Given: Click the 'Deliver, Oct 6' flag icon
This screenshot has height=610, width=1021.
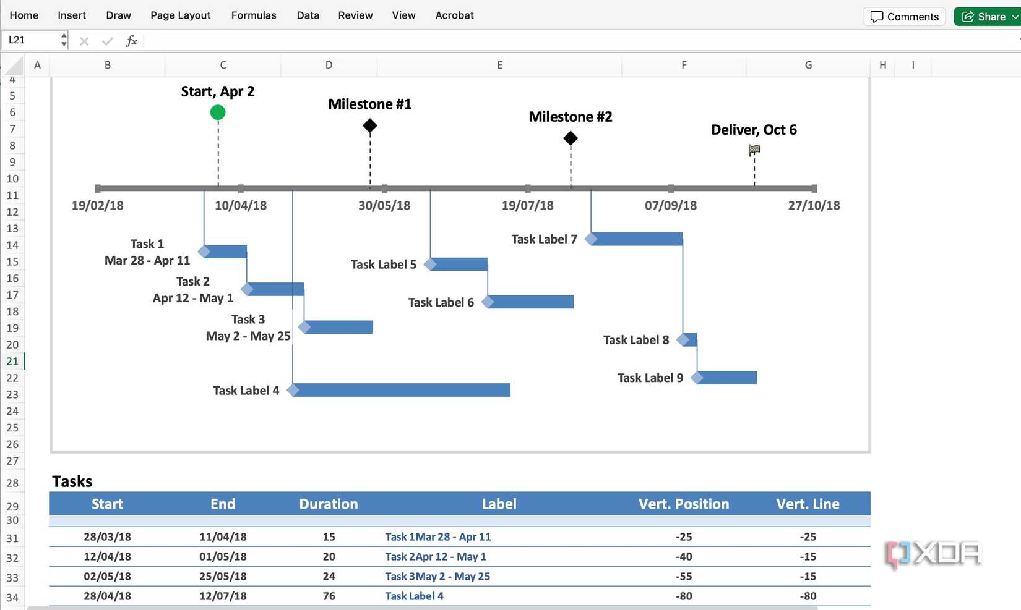Looking at the screenshot, I should (x=754, y=150).
